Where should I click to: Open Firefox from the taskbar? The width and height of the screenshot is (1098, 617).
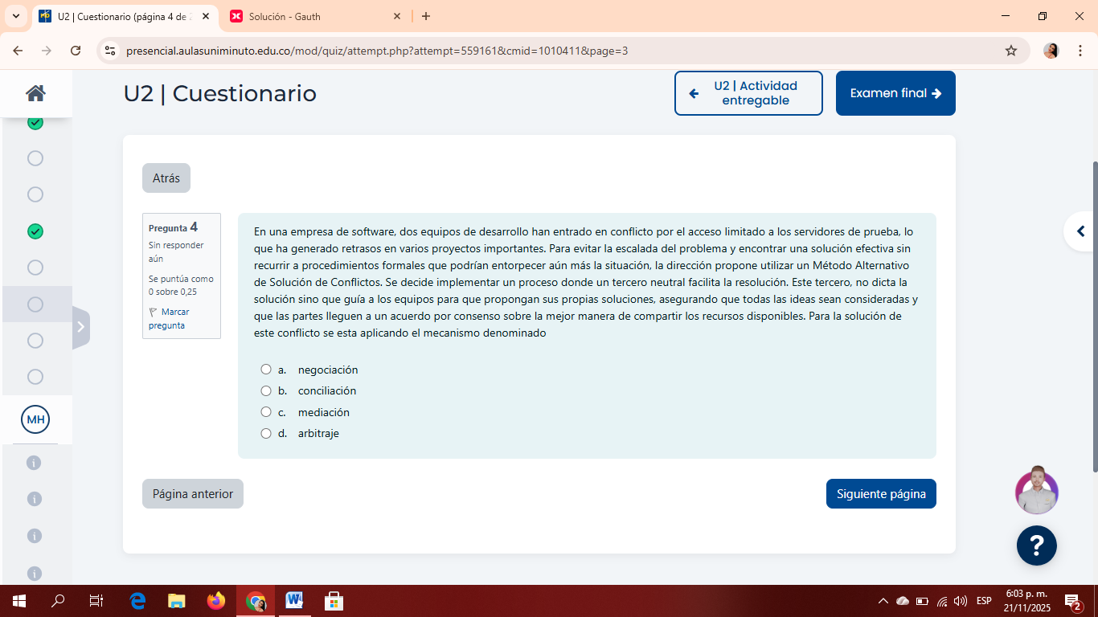pos(216,600)
